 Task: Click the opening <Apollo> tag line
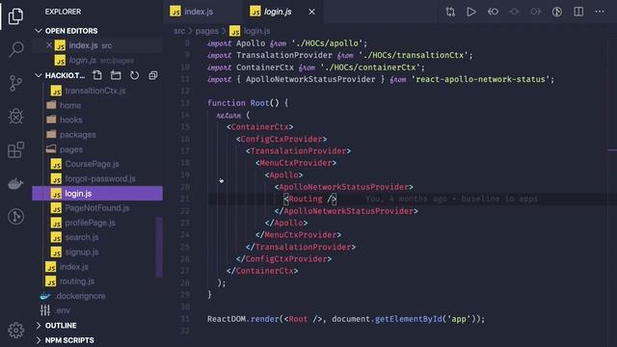pos(283,175)
